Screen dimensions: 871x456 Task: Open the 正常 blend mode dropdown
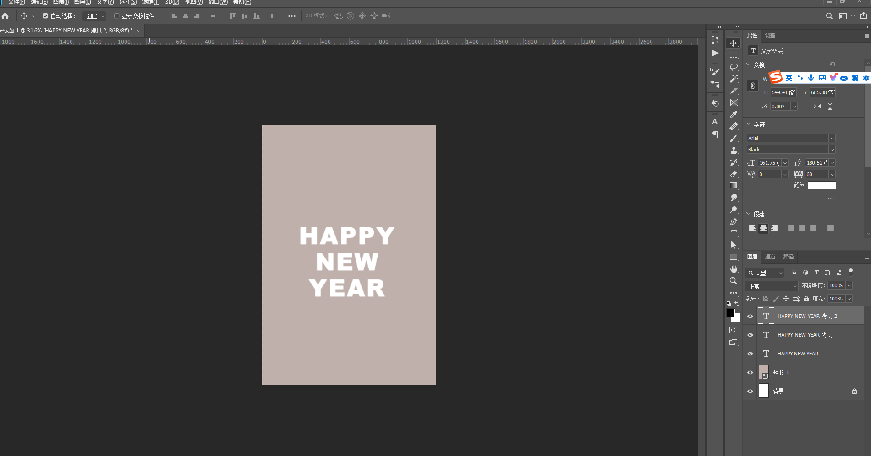[772, 286]
